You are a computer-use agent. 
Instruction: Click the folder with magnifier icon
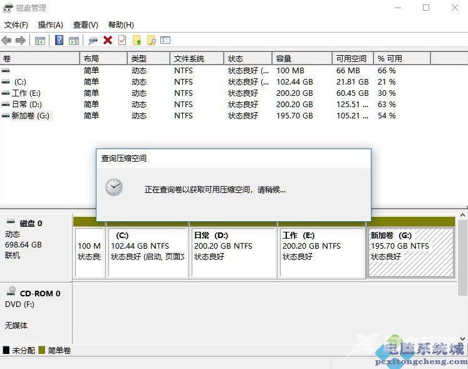[x=152, y=40]
